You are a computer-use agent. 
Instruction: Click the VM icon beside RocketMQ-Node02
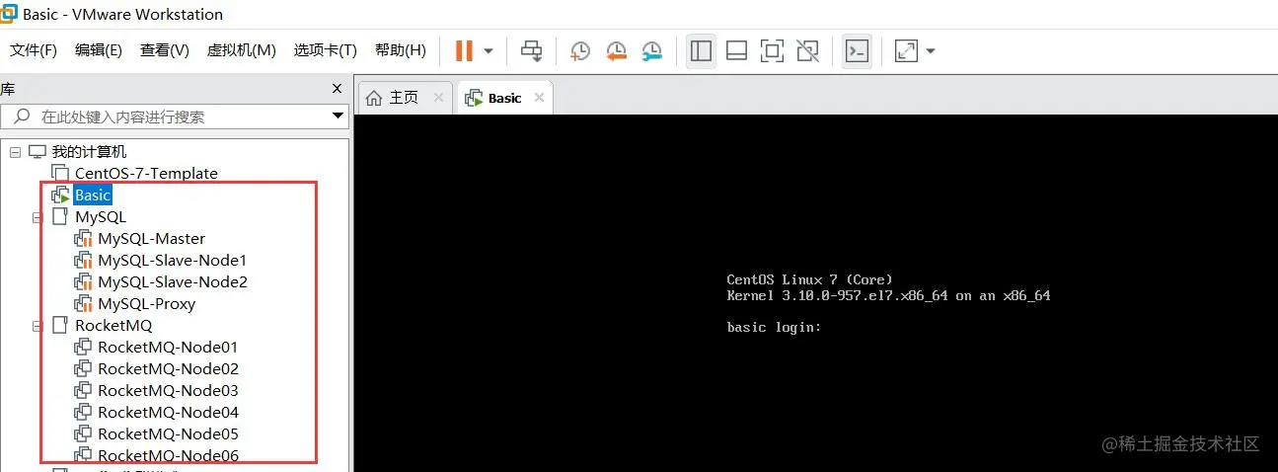click(x=84, y=369)
